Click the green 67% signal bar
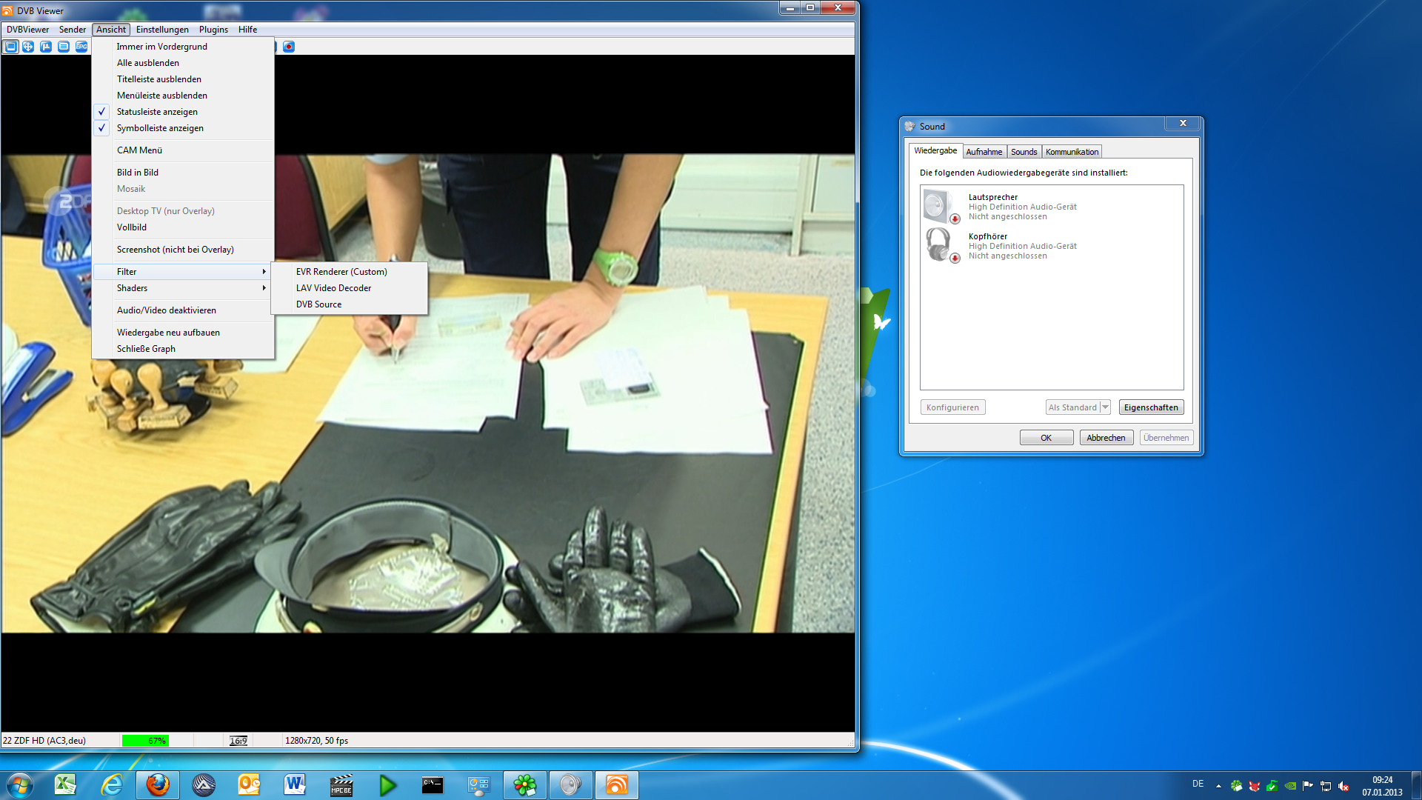This screenshot has height=800, width=1422. 145,741
